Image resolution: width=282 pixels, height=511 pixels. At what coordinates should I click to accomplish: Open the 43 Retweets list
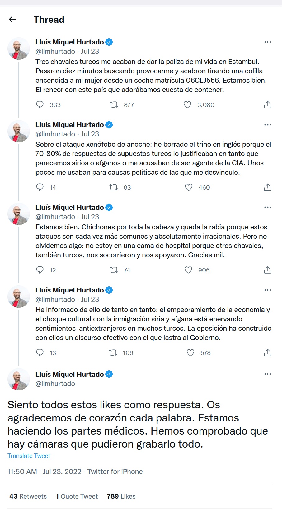[x=28, y=496]
